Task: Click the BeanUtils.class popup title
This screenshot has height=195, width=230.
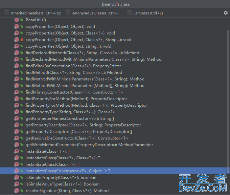Action: pos(116,4)
